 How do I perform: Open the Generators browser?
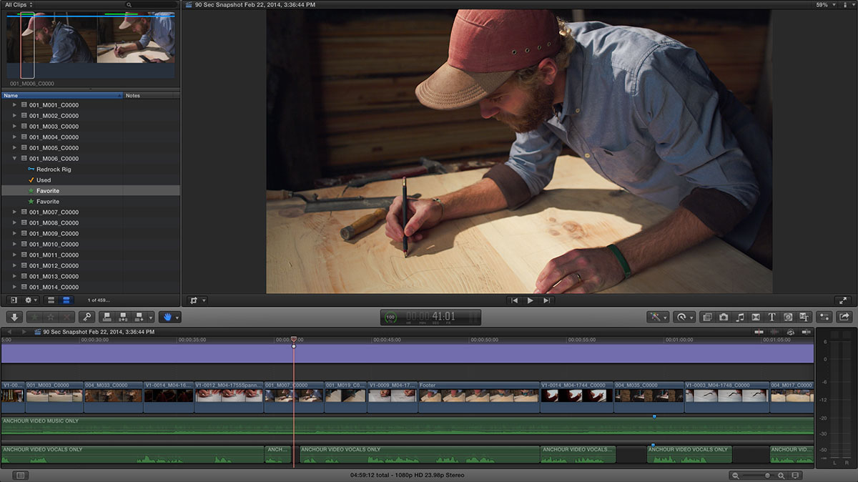point(788,317)
